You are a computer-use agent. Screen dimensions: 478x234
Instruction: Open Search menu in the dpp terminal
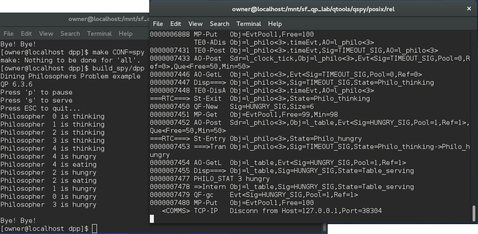70,34
